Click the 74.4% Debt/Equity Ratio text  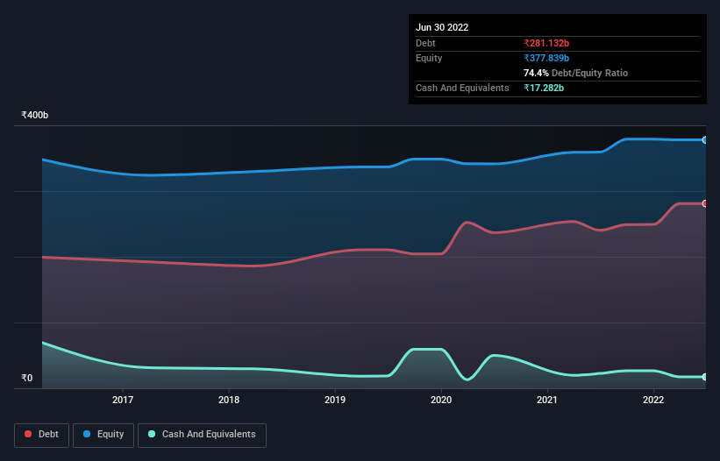coord(575,73)
